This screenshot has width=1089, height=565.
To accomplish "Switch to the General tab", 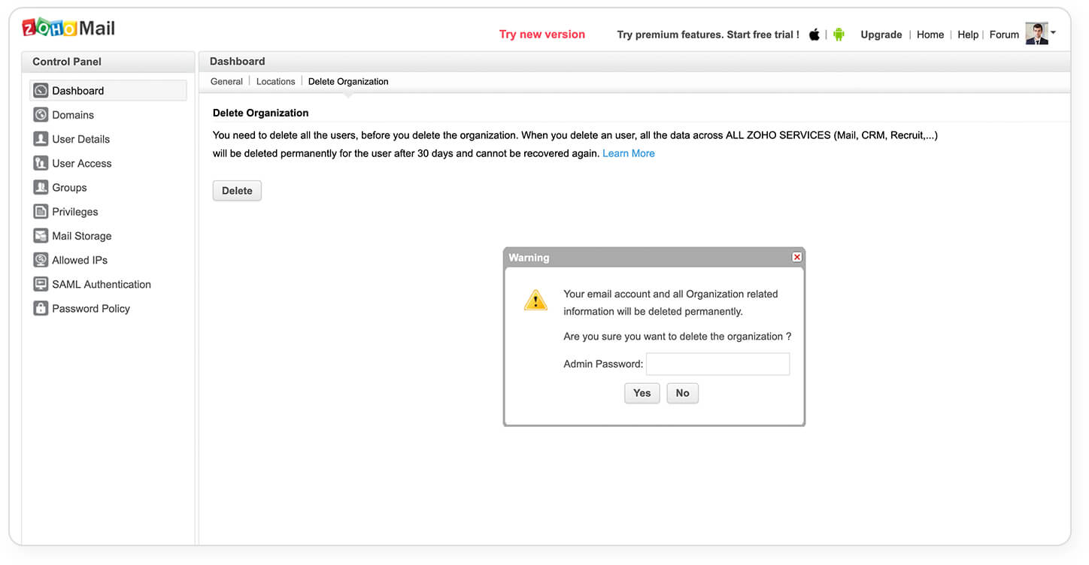I will [x=226, y=81].
